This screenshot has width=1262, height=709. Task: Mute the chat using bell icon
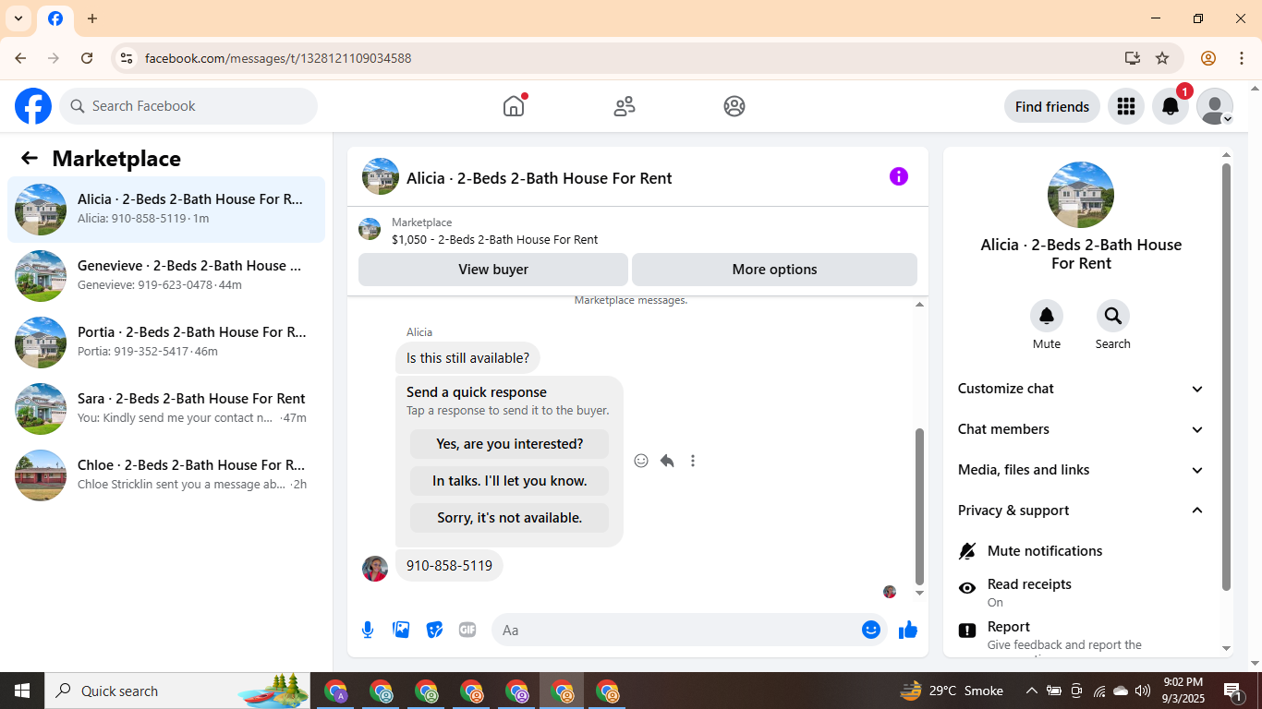click(x=1047, y=316)
